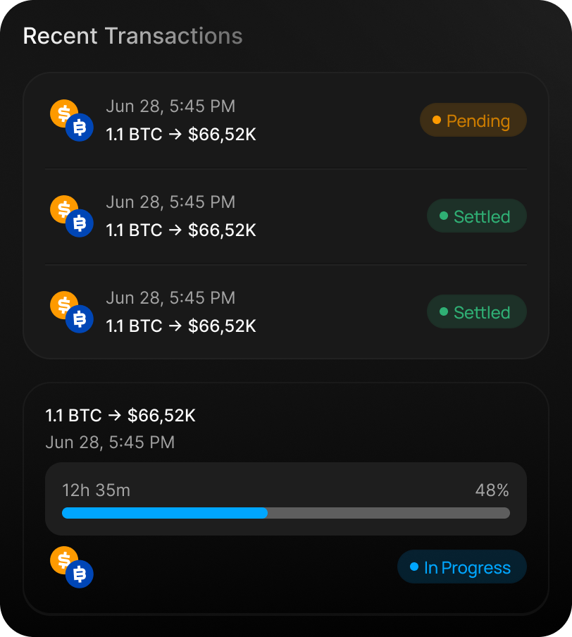Click the orange dollar icon beside the In Progress badge
Screen dimensions: 572x637
pos(62,560)
